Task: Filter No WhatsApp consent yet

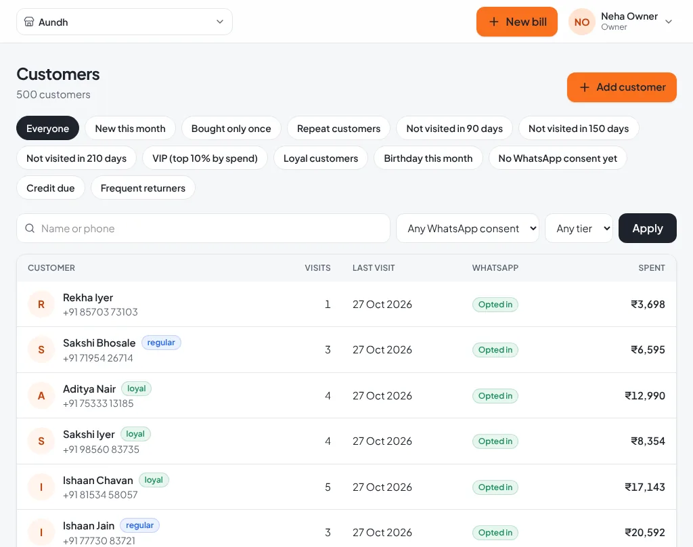Action: [x=558, y=158]
